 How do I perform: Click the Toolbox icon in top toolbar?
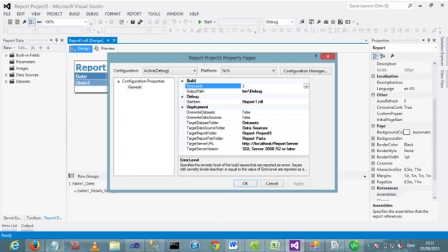click(326, 22)
